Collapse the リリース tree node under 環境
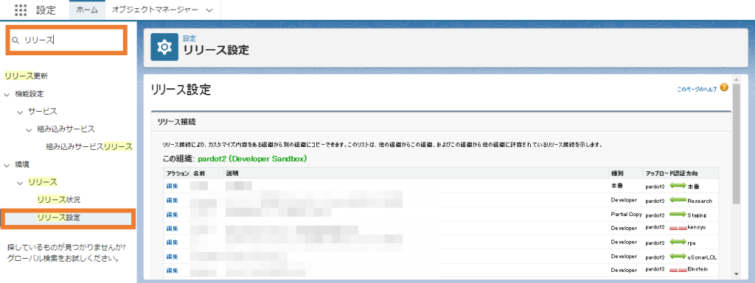The image size is (755, 283). tap(20, 183)
